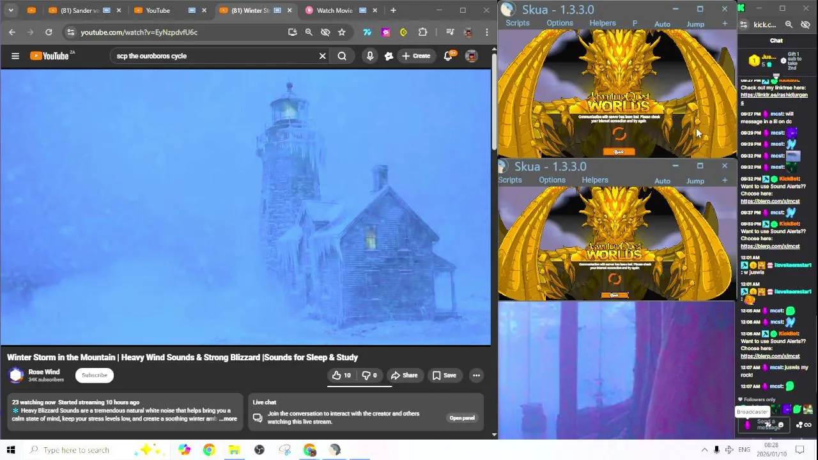Show hidden system tray icons

704,450
